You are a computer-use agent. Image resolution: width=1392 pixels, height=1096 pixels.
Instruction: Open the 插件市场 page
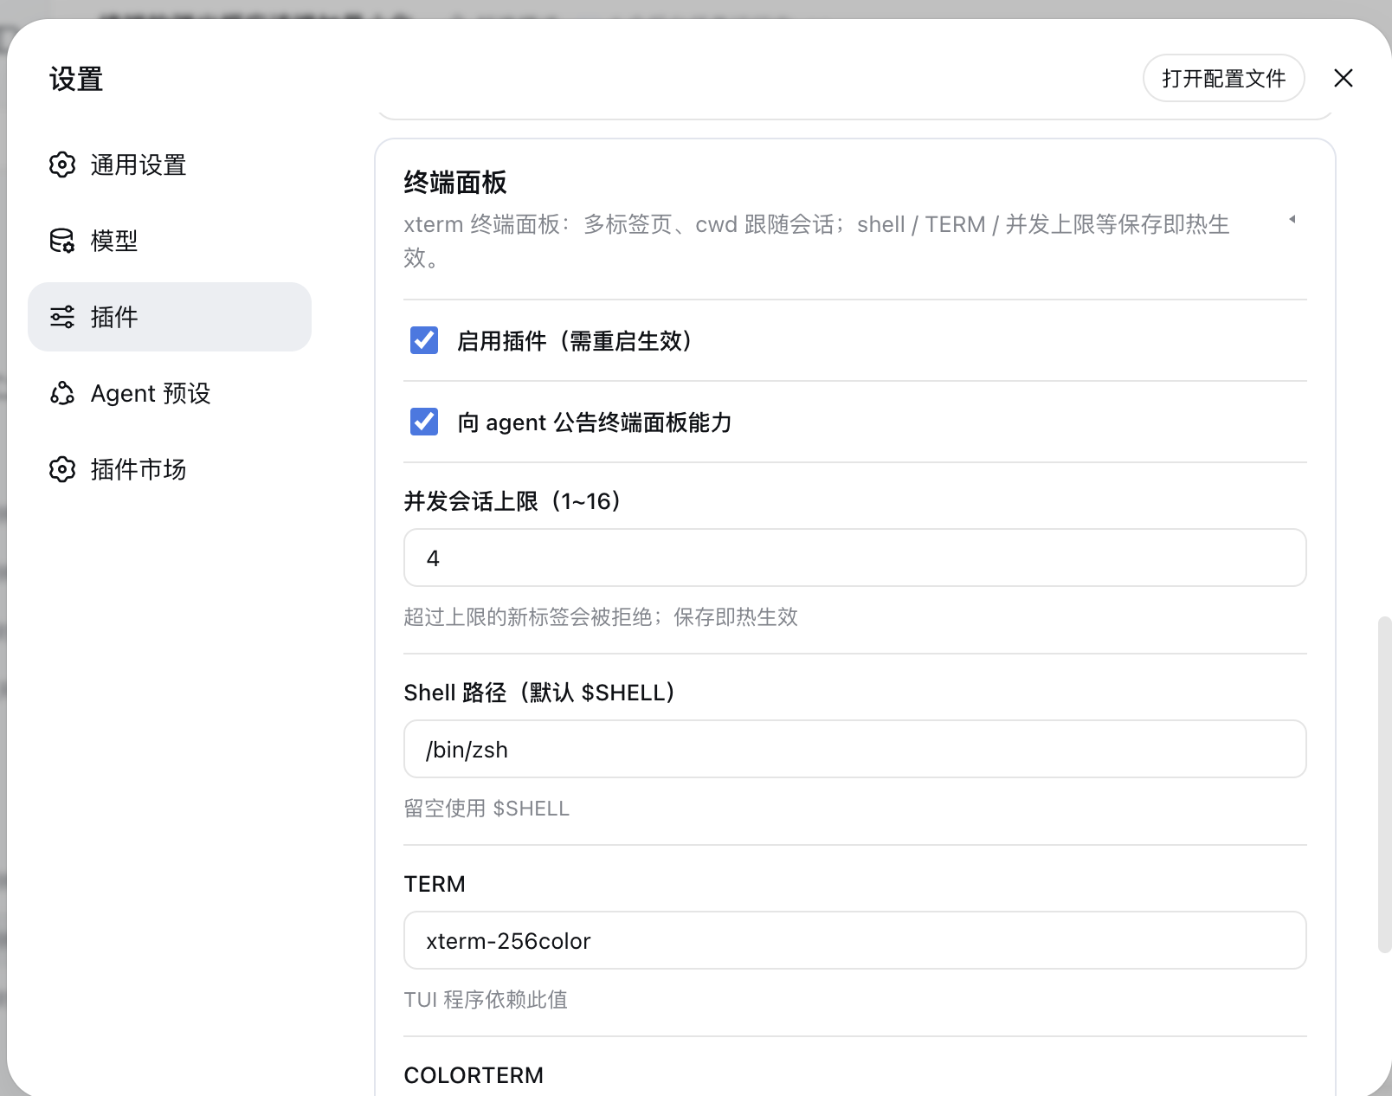point(170,469)
